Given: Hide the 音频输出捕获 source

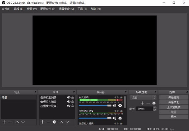Looking at the screenshot, I should [69, 97].
